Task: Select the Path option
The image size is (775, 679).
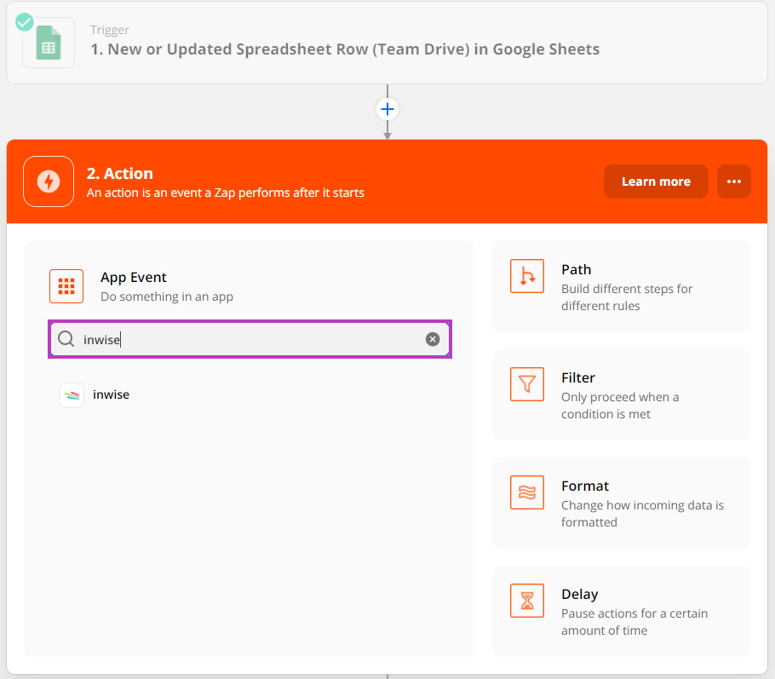Action: pos(621,287)
